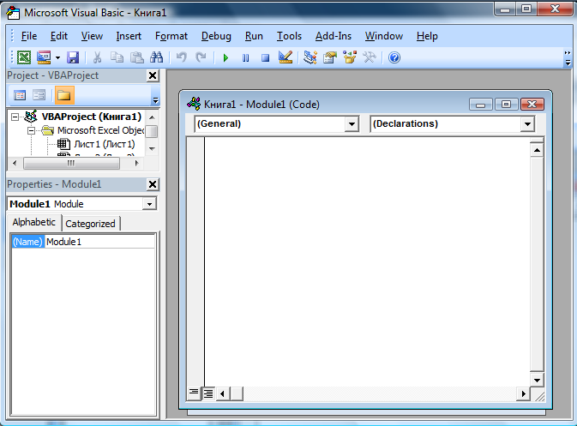Click the Module1 name value field
The image size is (577, 426).
(99, 242)
